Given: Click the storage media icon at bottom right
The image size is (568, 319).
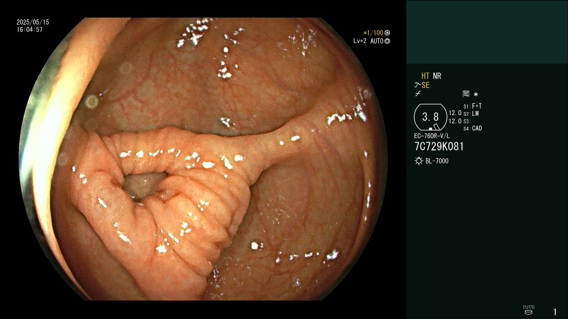Looking at the screenshot, I should tap(528, 312).
